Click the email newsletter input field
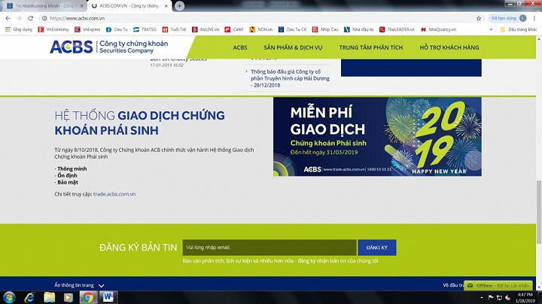 tap(269, 248)
